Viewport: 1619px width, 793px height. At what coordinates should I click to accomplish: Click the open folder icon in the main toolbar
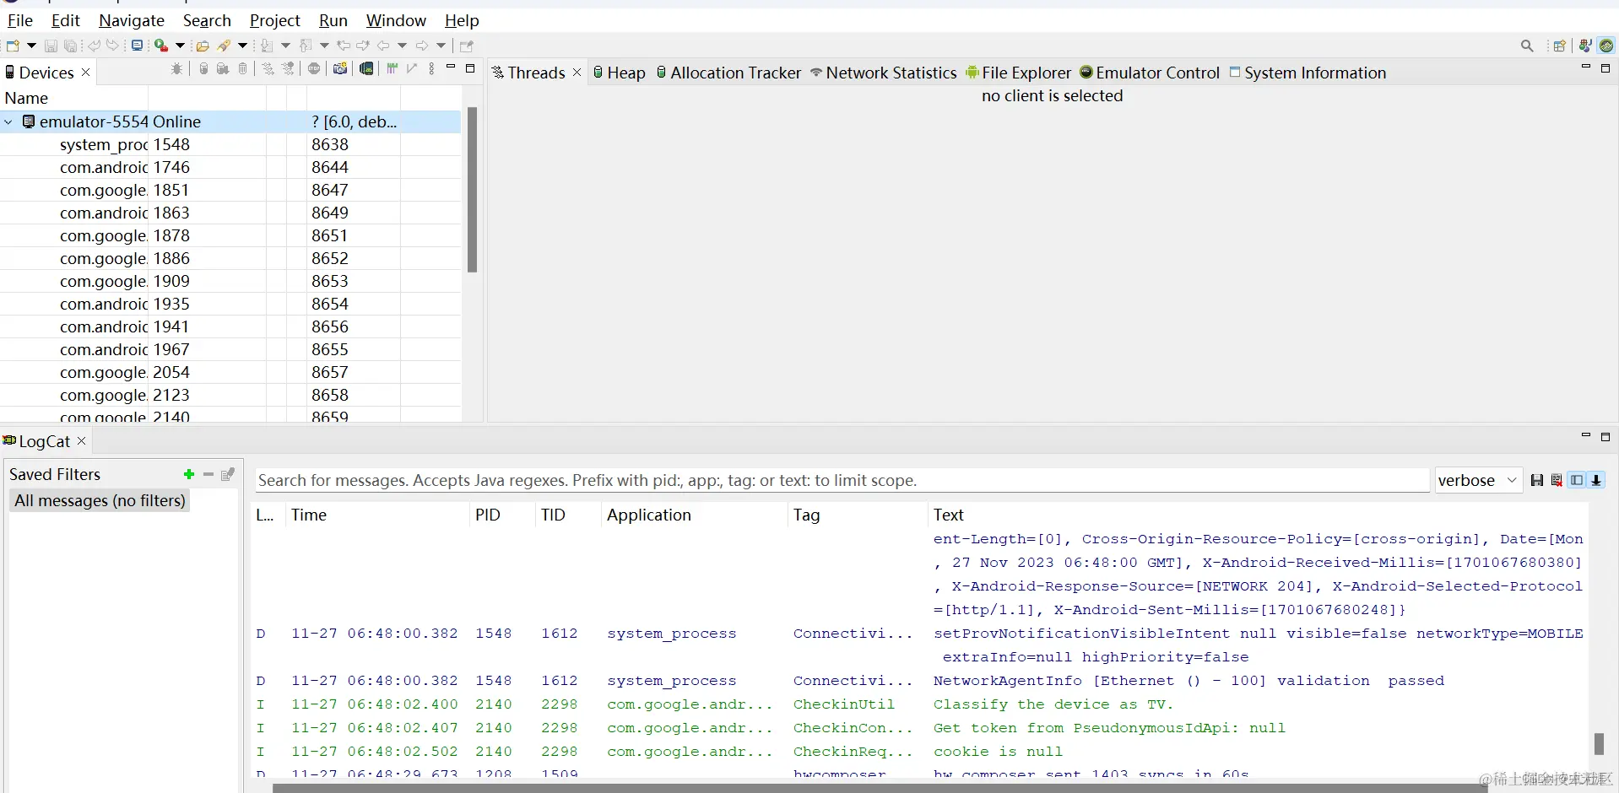click(203, 46)
